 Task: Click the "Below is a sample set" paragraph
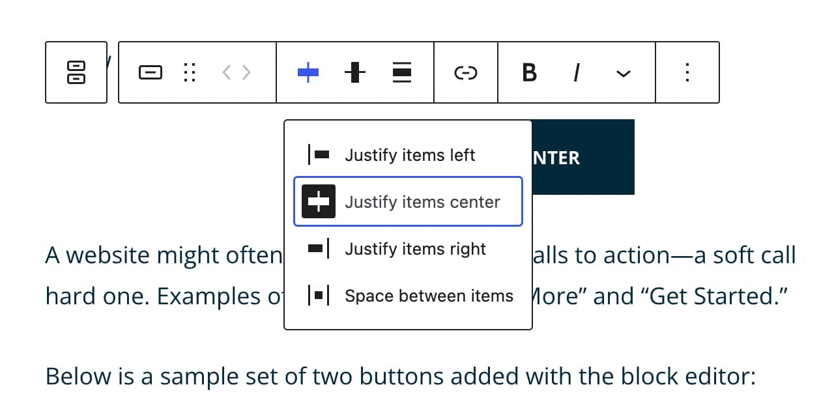tap(400, 377)
